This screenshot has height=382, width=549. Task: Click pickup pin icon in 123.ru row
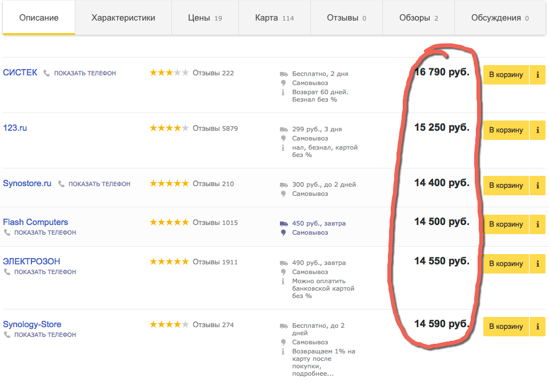283,139
